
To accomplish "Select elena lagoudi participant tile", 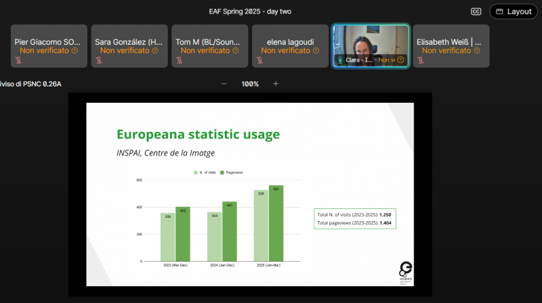I will 290,46.
